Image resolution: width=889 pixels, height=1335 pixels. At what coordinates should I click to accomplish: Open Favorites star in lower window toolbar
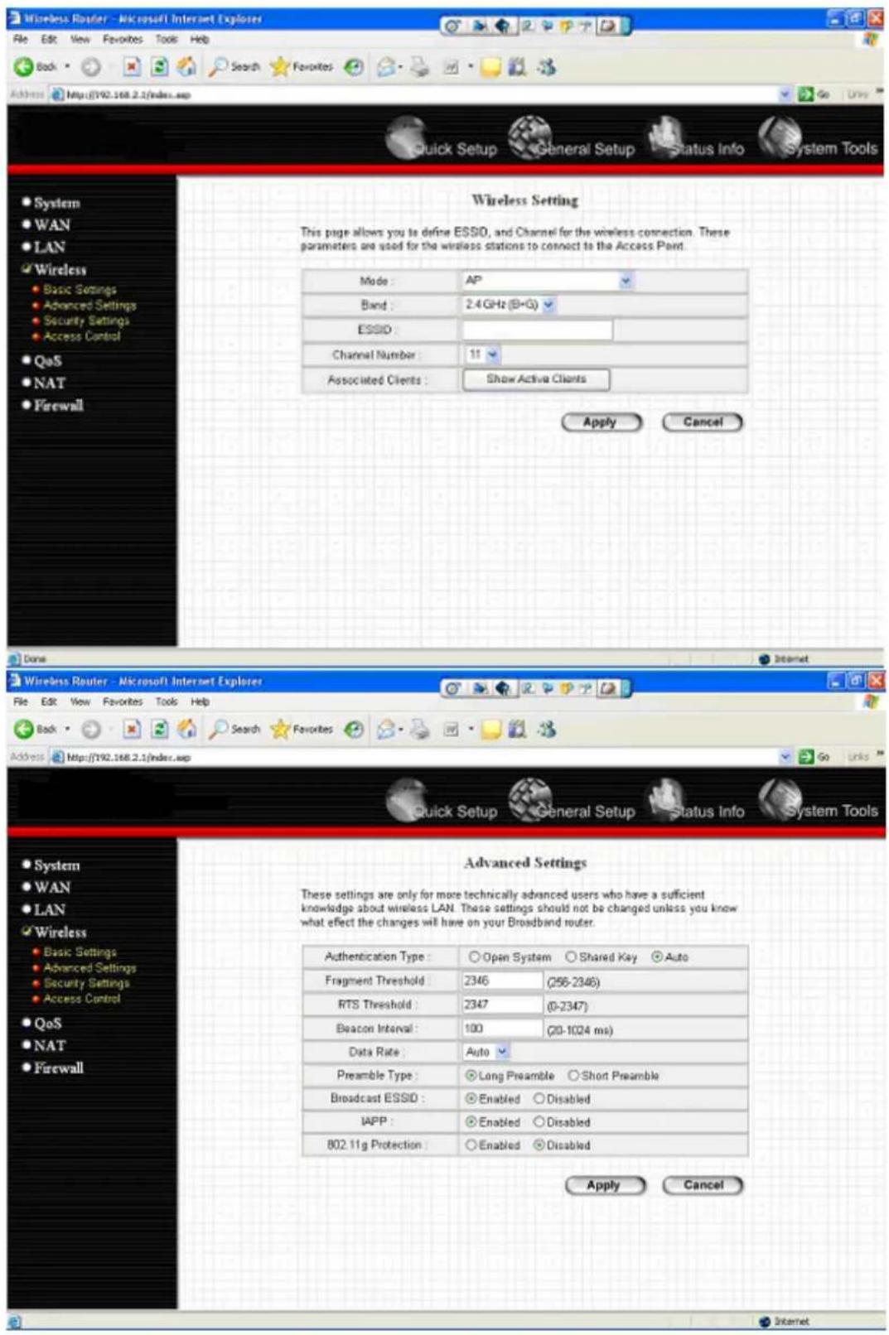coord(302,730)
